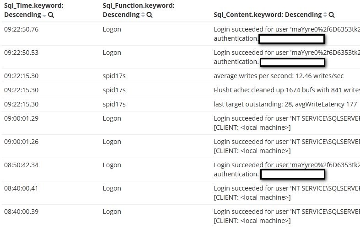
Task: Toggle sort order on the Sql_Time.keyword column
Action: tap(44, 16)
